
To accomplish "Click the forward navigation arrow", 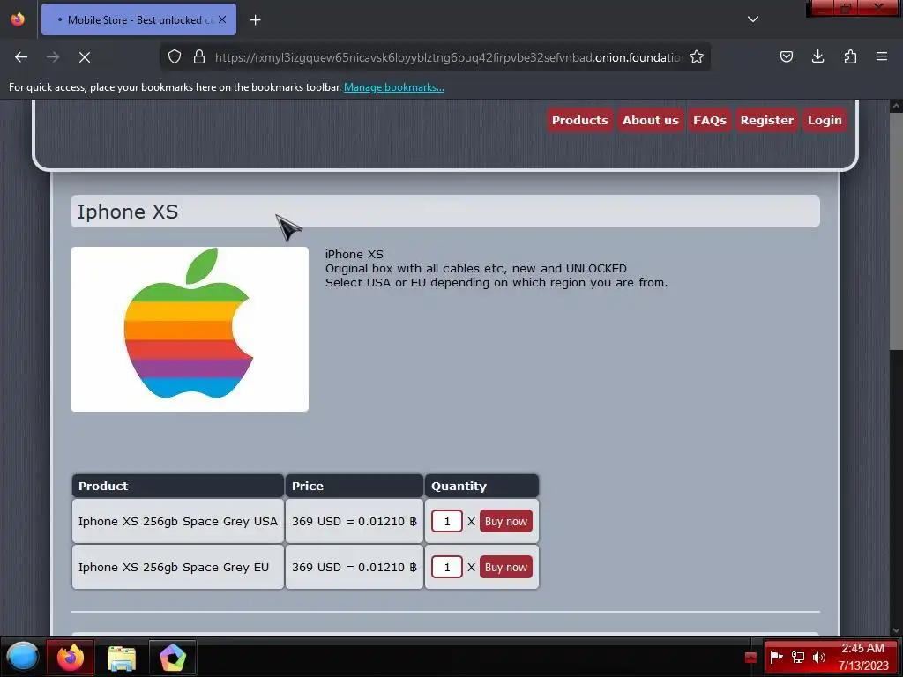I will tap(53, 57).
